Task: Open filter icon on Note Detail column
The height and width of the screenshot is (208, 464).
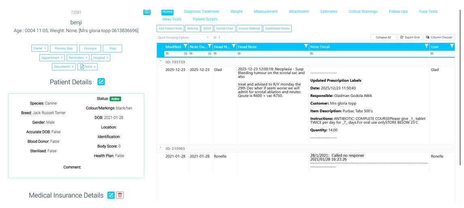Action: point(426,46)
